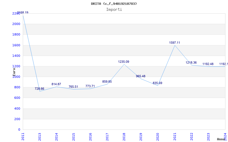Click the x-axis year 2013
228x142 pixels.
click(x=40, y=137)
